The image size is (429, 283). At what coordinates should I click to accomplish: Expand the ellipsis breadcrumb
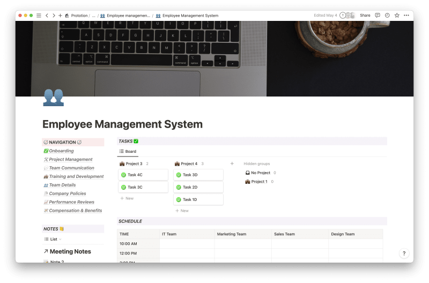click(93, 16)
